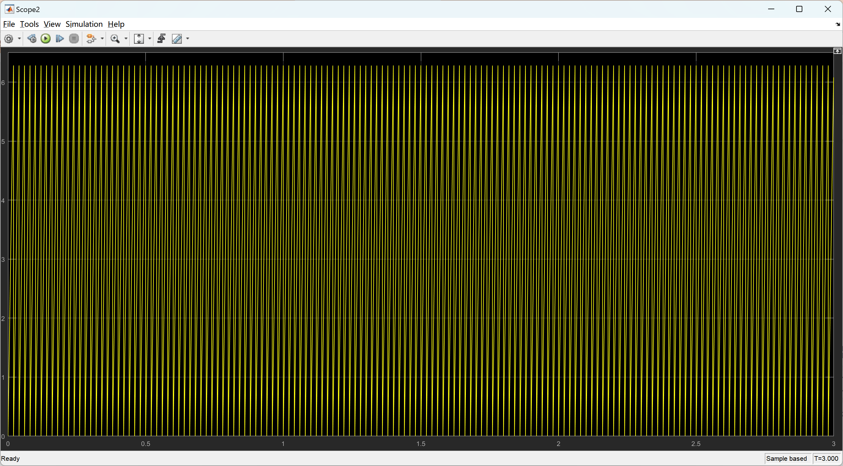Click the 1.5 x-axis tick label
Viewport: 843px width, 466px height.
(x=421, y=444)
